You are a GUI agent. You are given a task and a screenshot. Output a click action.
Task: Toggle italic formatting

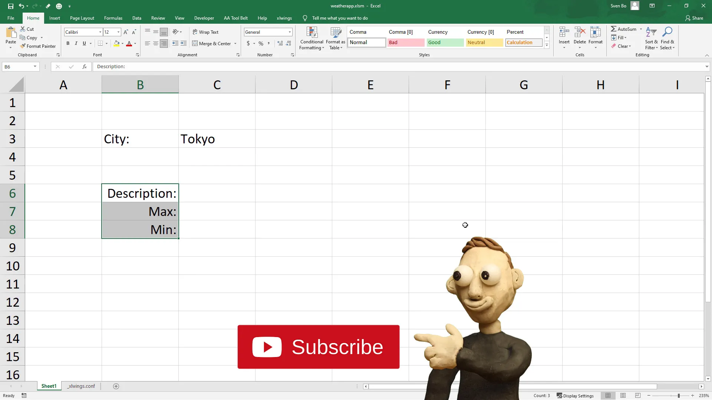coord(76,43)
